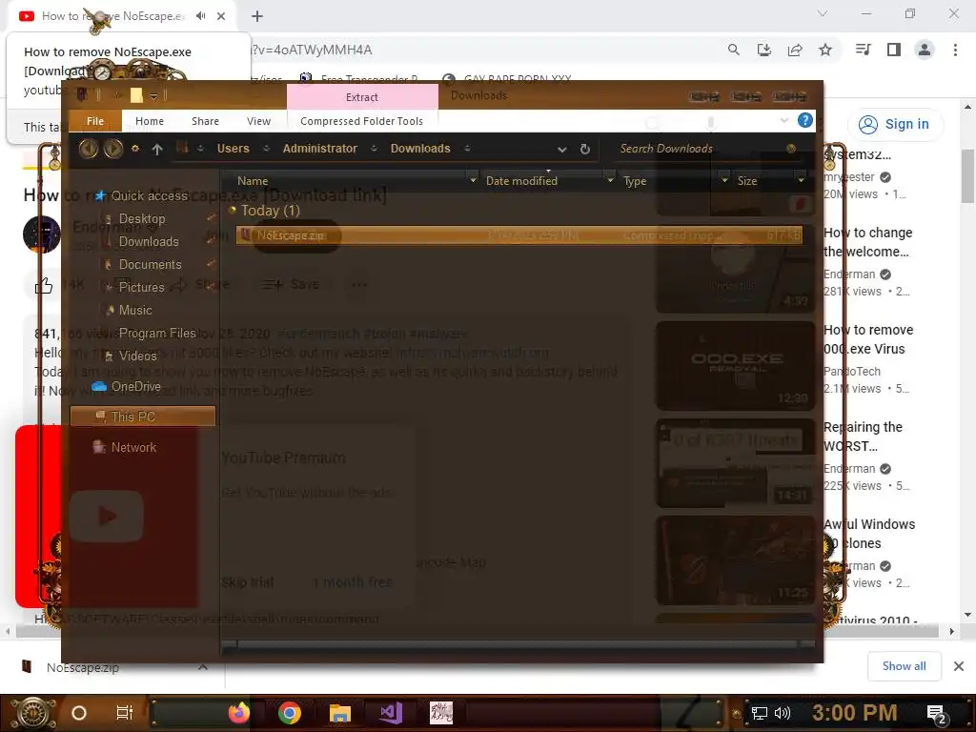Open Music in the navigation pane

coord(135,310)
